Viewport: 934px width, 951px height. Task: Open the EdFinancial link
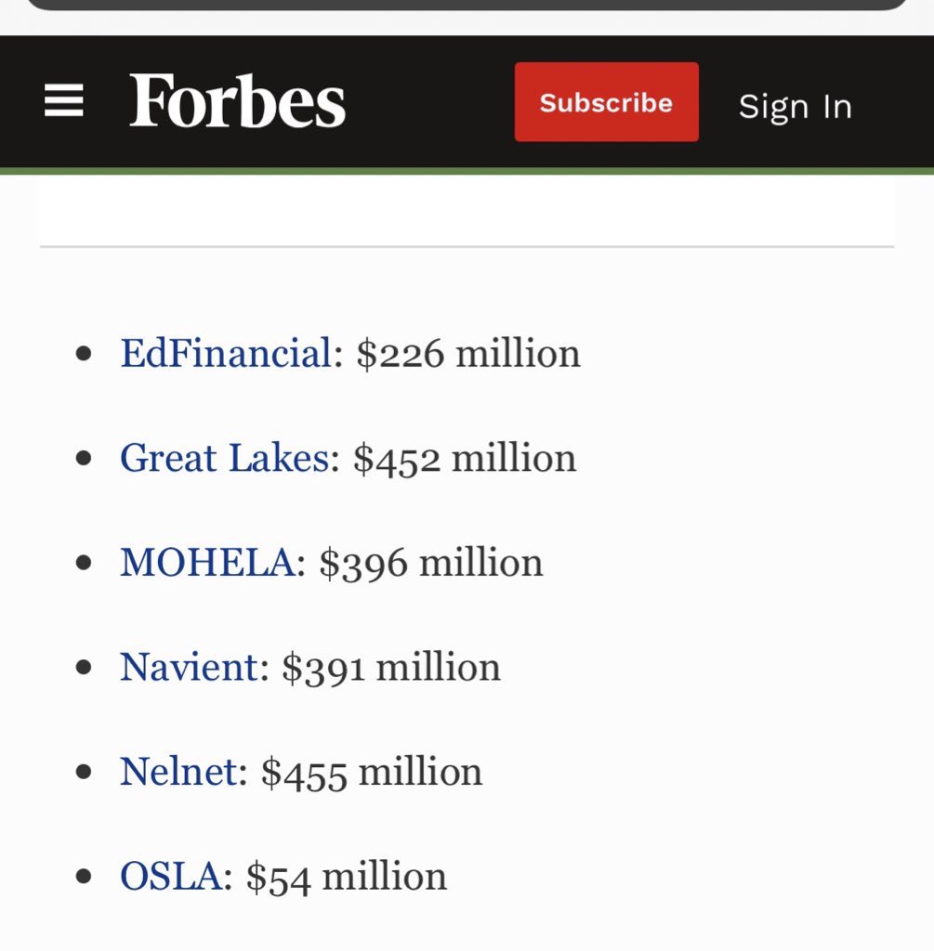[x=226, y=352]
